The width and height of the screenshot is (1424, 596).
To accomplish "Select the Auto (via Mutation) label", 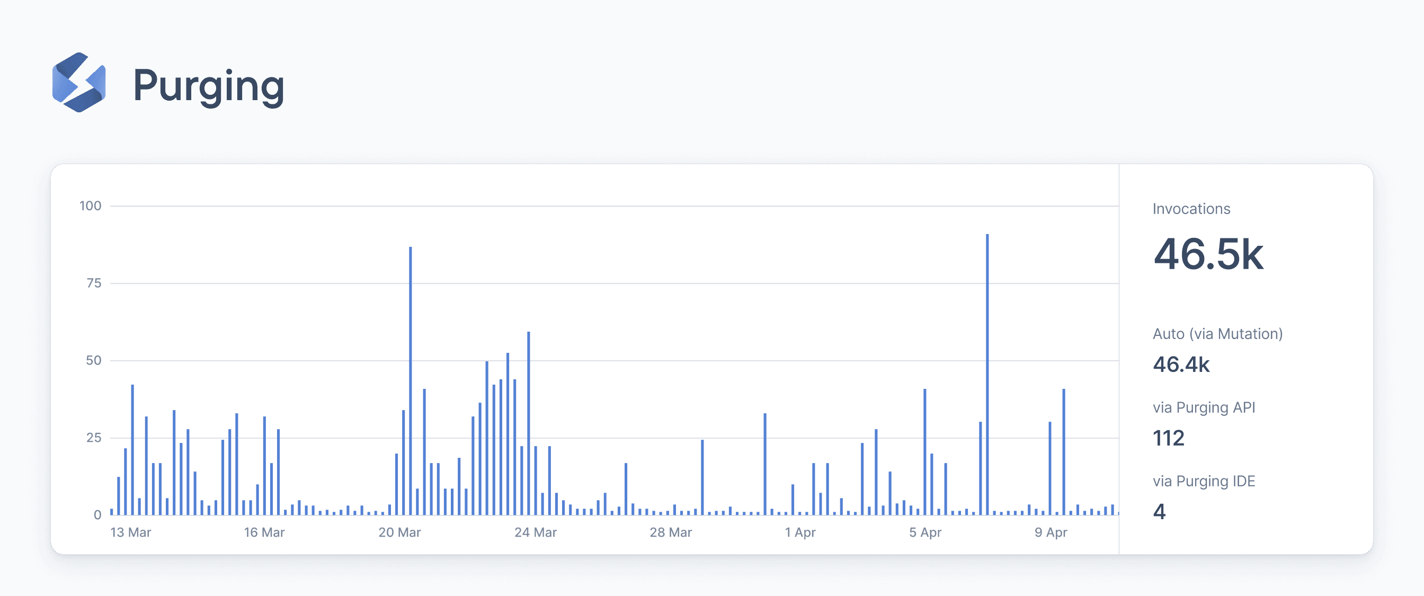I will pos(1217,334).
